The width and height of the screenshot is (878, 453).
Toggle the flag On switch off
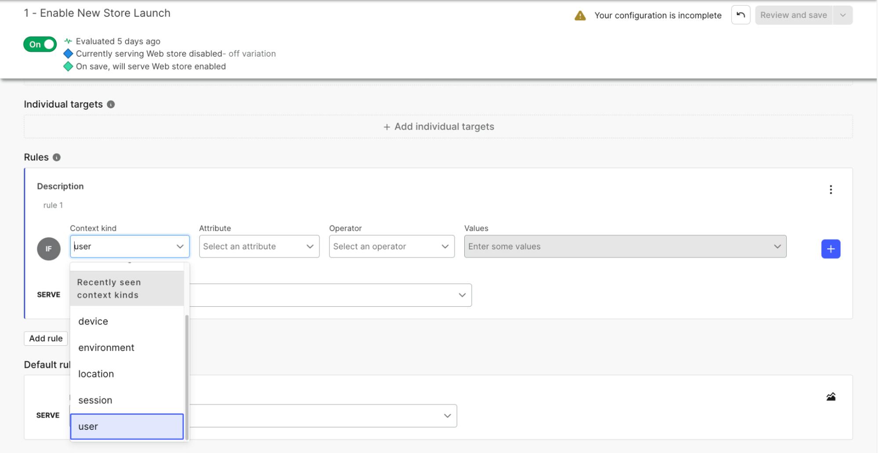coord(40,44)
